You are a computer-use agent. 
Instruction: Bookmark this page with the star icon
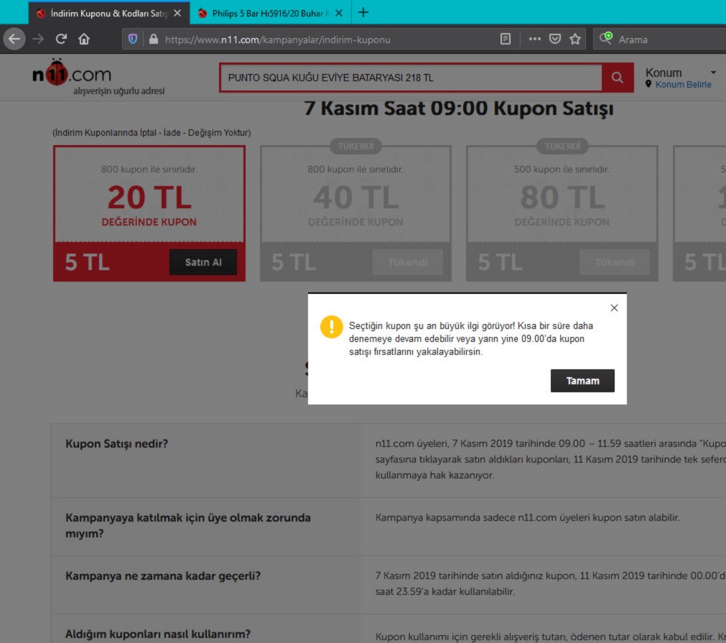tap(575, 39)
